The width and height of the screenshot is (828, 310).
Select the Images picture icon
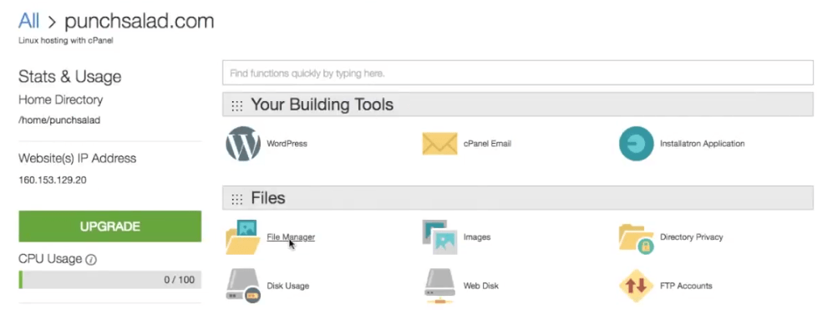pyautogui.click(x=439, y=237)
